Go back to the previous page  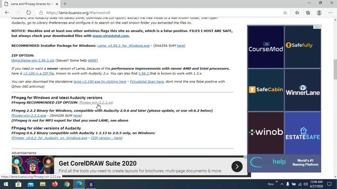pos(7,13)
